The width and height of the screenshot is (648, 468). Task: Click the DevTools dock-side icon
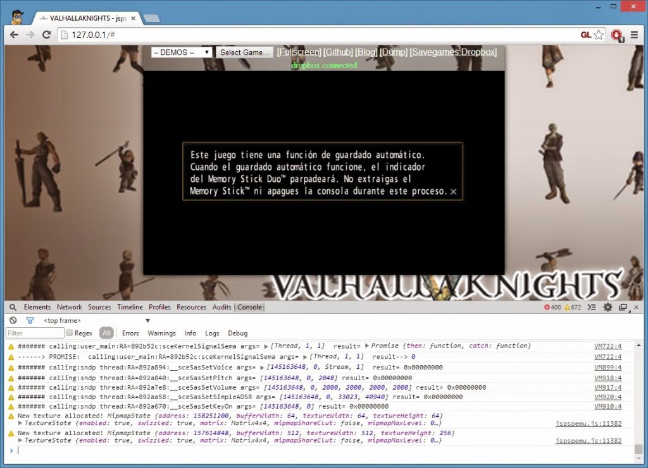pos(623,308)
